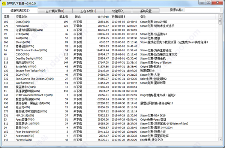Click size value 194418.44
Image resolution: width=225 pixels, height=148 pixels.
click(x=103, y=50)
